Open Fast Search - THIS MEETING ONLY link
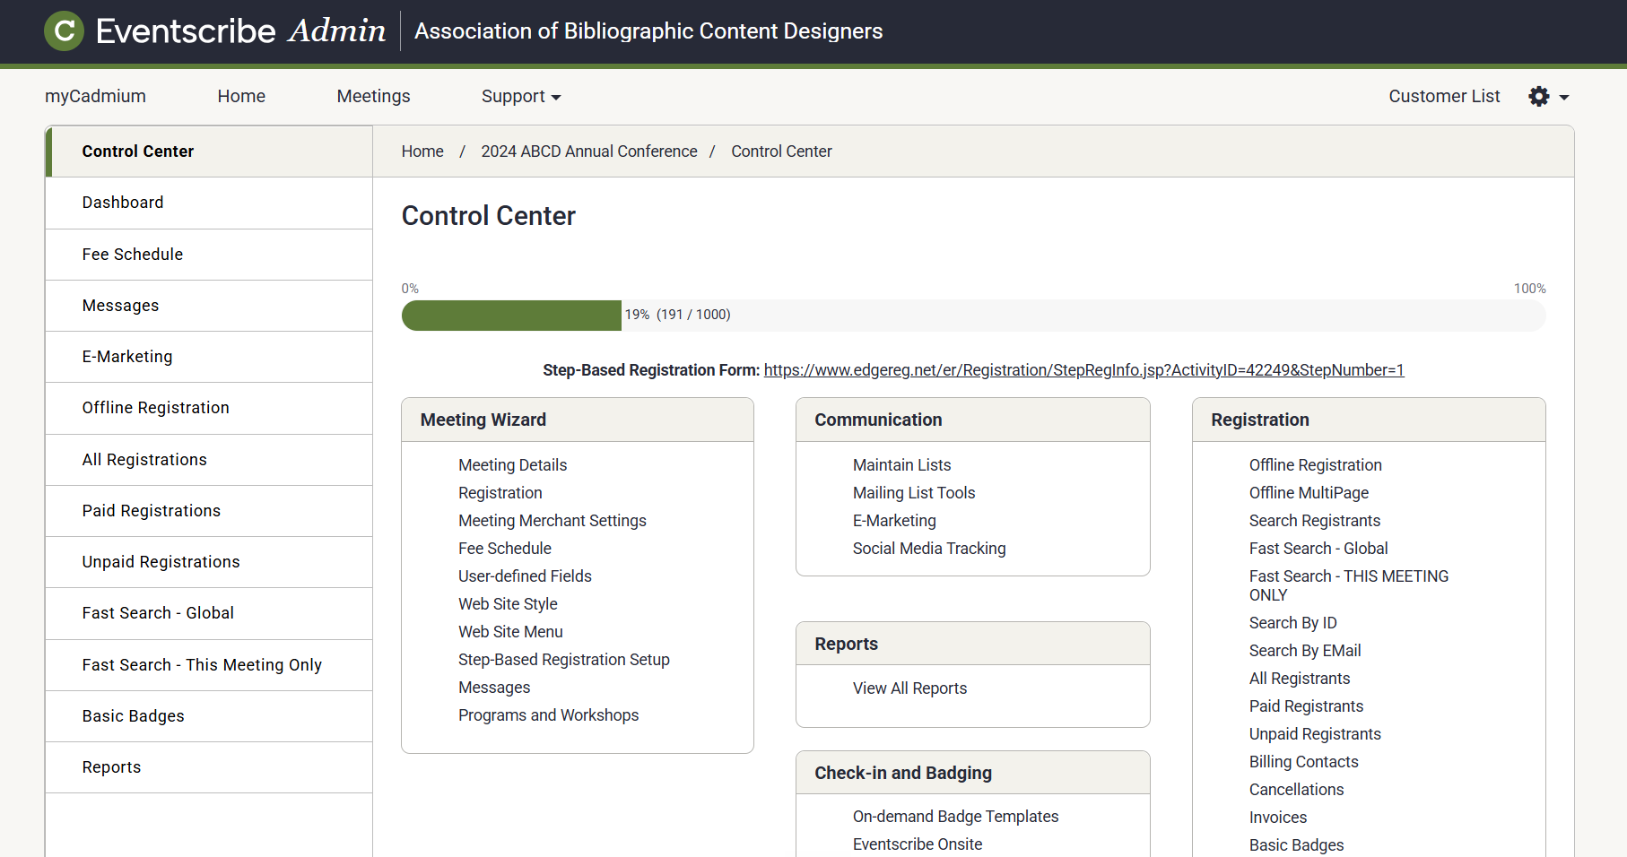The height and width of the screenshot is (857, 1627). [1349, 585]
